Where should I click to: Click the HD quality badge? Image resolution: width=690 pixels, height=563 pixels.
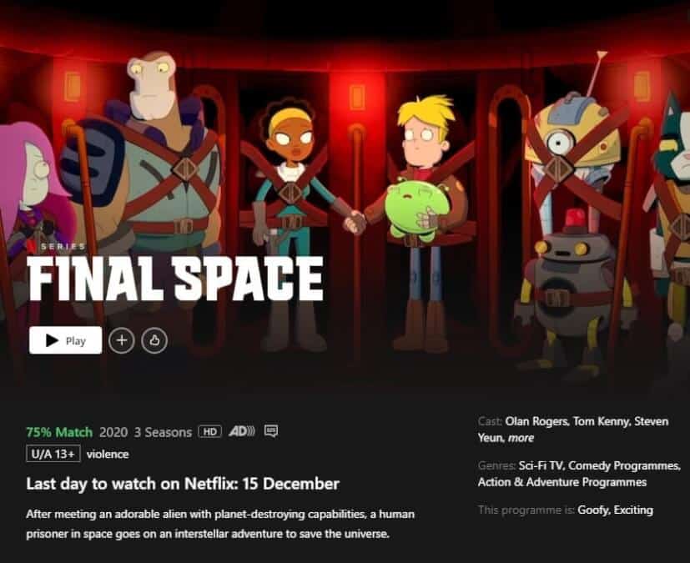pyautogui.click(x=210, y=431)
